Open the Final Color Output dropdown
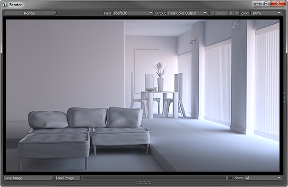 (x=187, y=13)
